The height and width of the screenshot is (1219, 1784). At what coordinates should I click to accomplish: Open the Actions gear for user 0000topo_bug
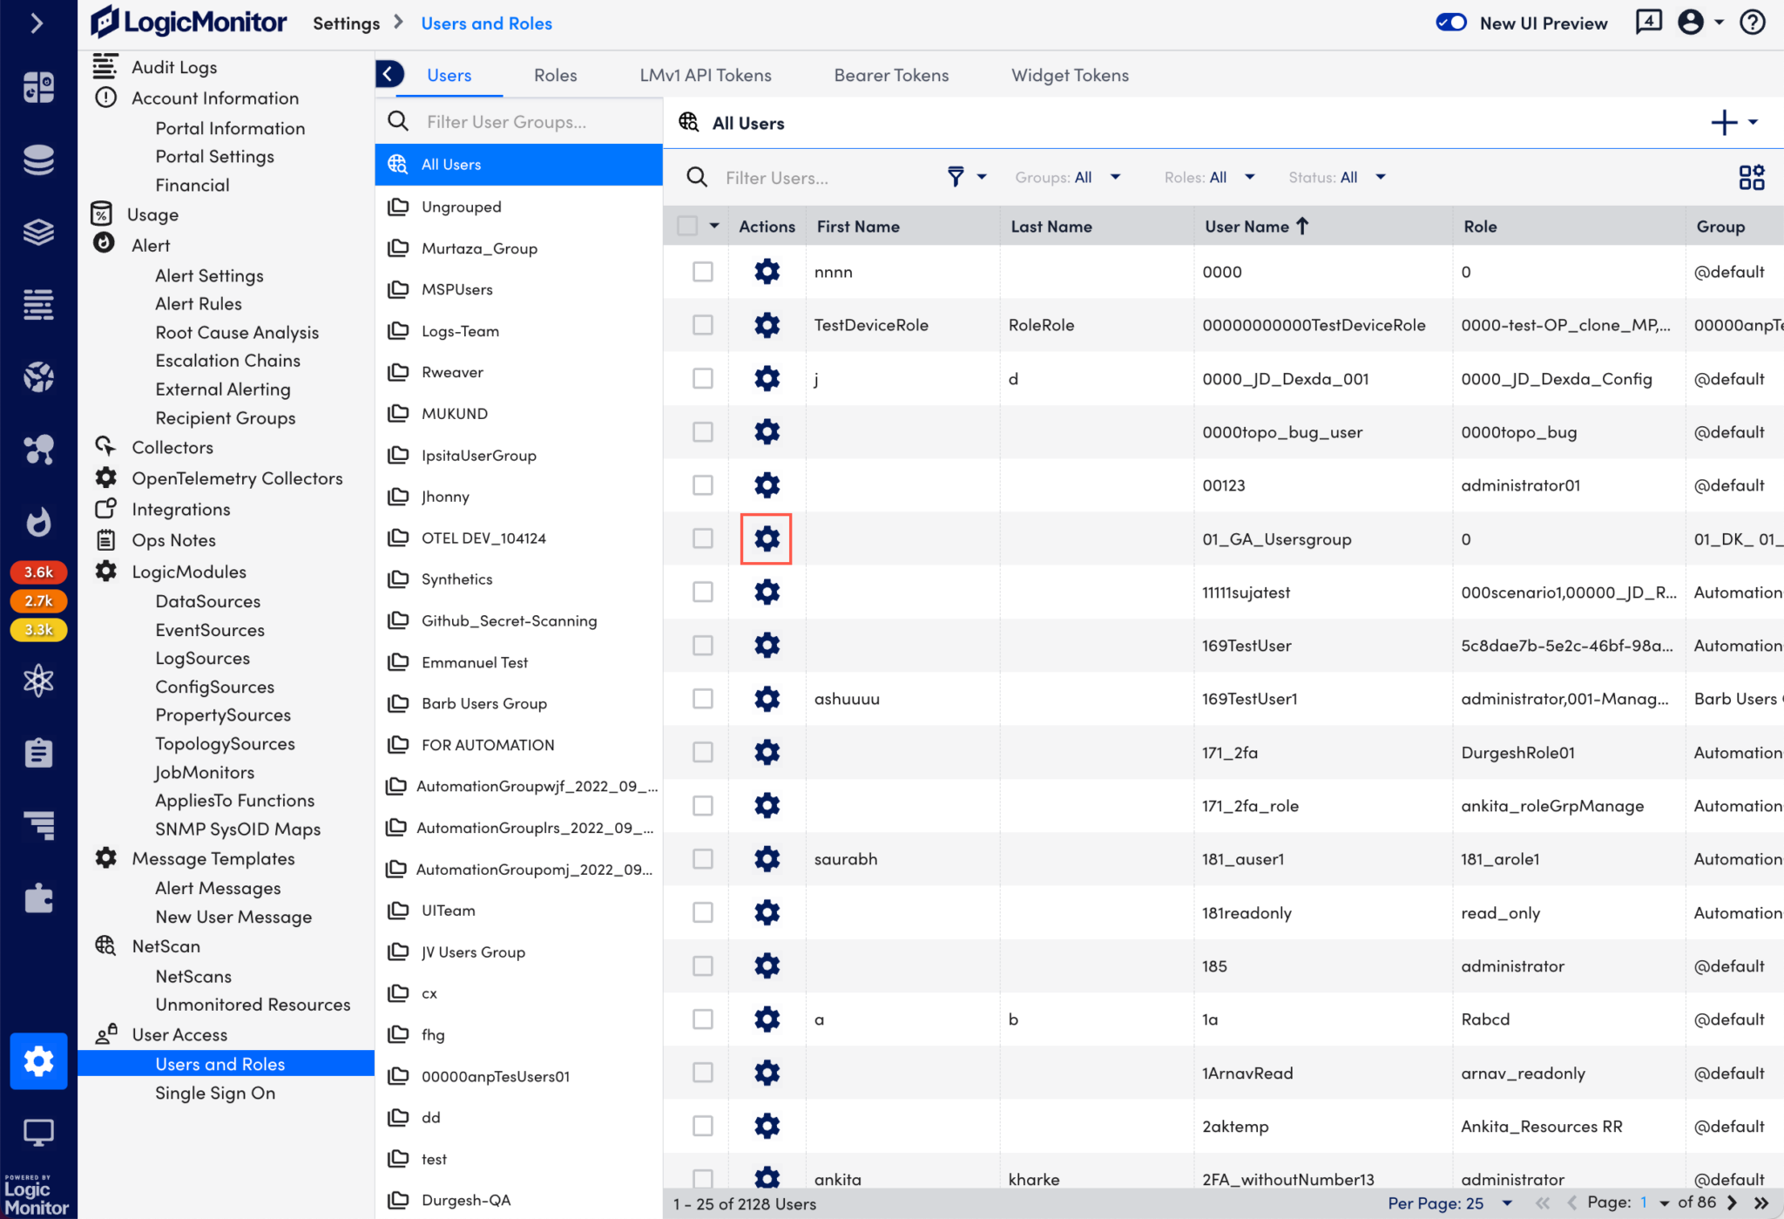[766, 431]
